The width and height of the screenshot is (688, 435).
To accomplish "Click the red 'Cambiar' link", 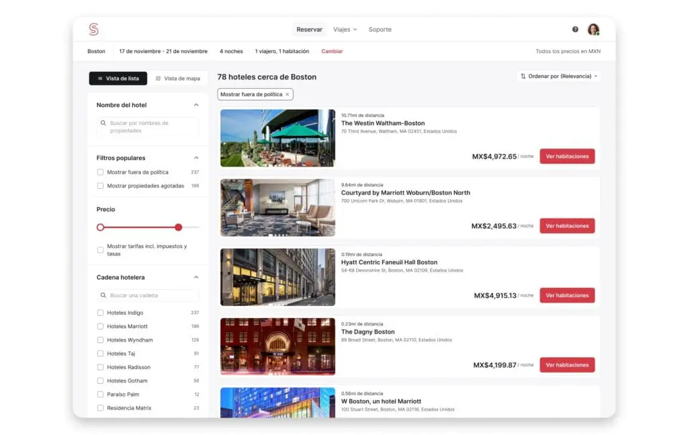I will [x=332, y=52].
